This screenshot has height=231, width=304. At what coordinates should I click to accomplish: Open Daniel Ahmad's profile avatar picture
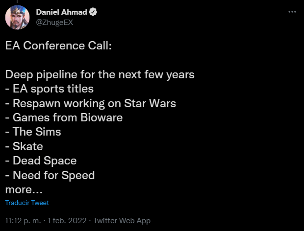point(18,18)
